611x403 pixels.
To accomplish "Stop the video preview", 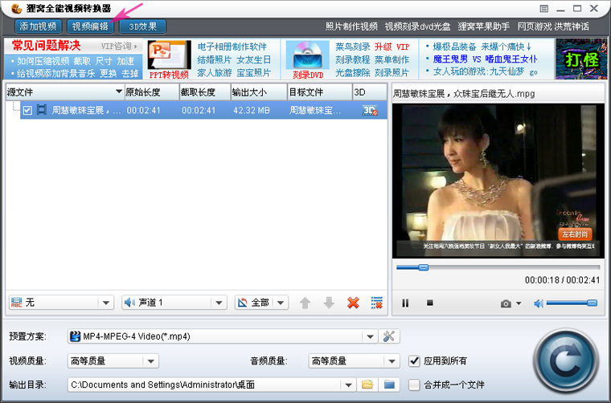I will (x=430, y=303).
